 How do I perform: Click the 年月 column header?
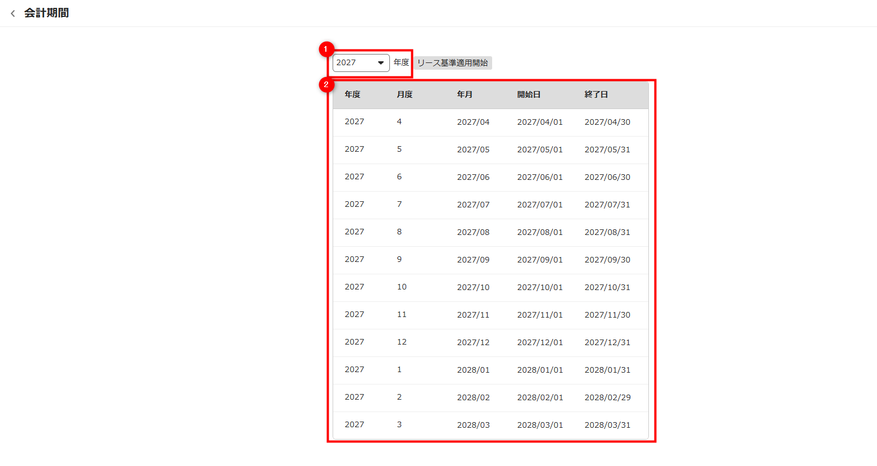pos(465,94)
